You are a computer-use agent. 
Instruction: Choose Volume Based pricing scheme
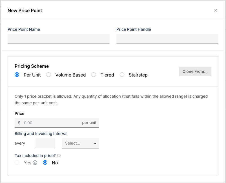[x=49, y=75]
